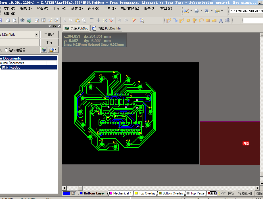Click the 工作台 button
The width and height of the screenshot is (263, 199).
[49, 35]
